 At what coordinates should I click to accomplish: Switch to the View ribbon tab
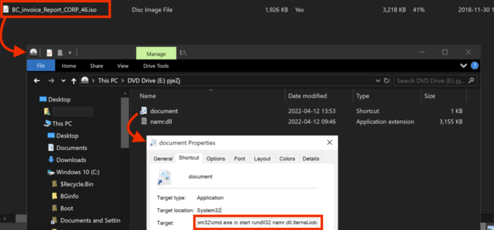[x=123, y=66]
